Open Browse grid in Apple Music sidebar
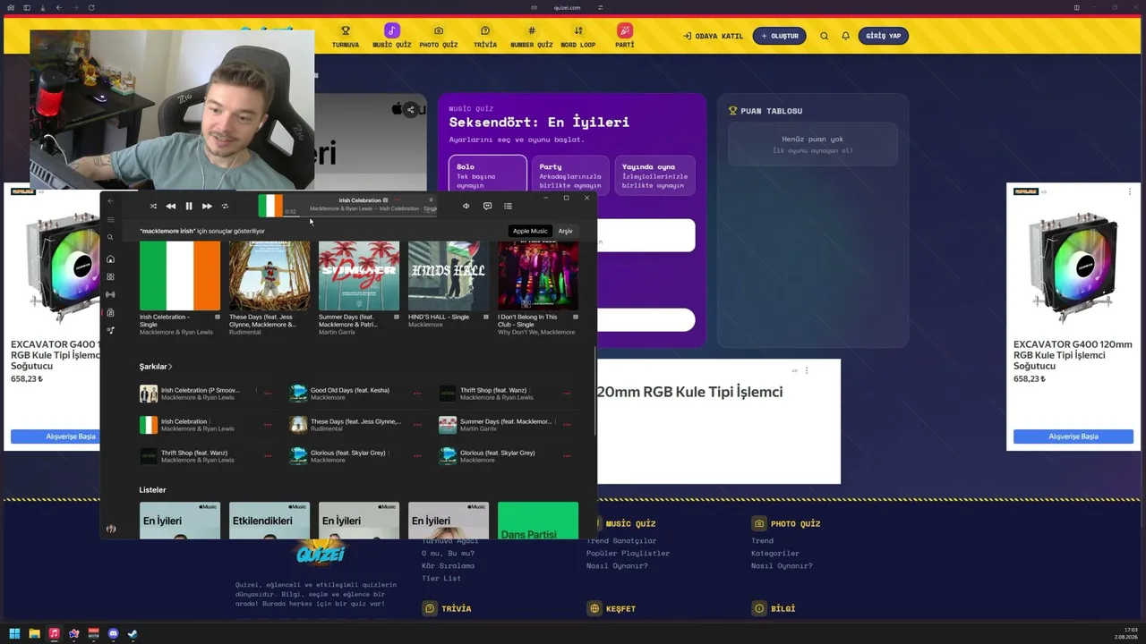 point(111,277)
